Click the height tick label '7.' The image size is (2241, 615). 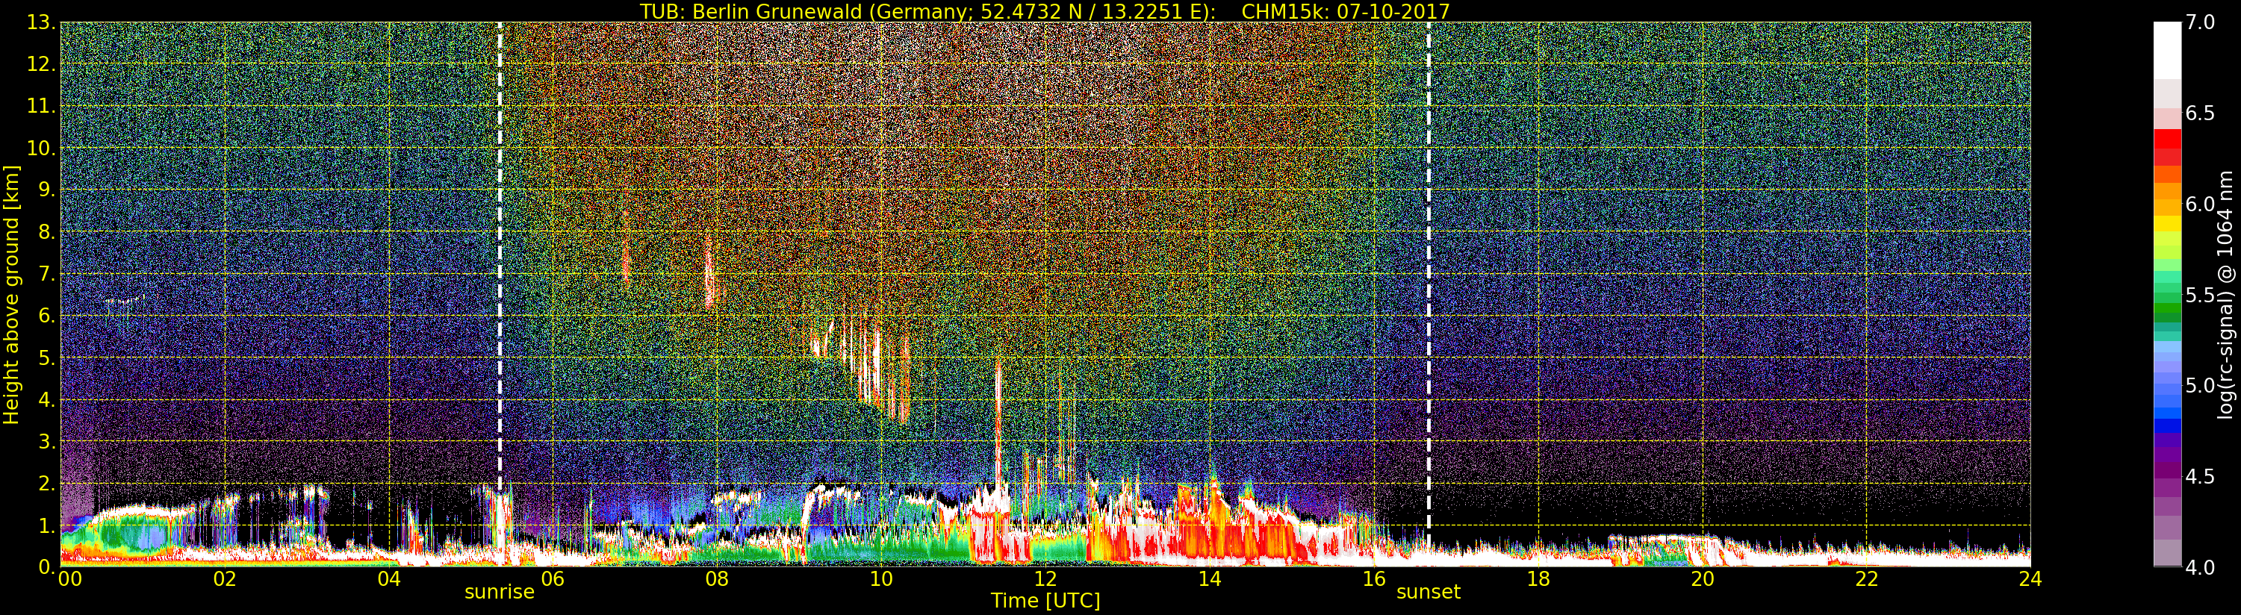[46, 274]
